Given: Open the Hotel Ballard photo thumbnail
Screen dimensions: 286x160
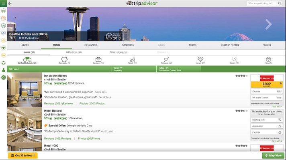Looking at the screenshot, I should tap(24, 125).
